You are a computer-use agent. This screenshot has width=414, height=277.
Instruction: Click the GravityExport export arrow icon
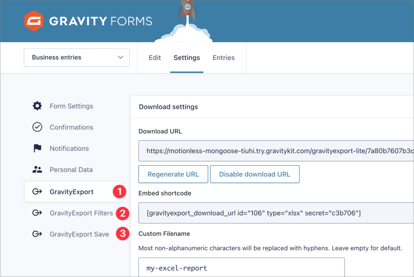click(37, 191)
